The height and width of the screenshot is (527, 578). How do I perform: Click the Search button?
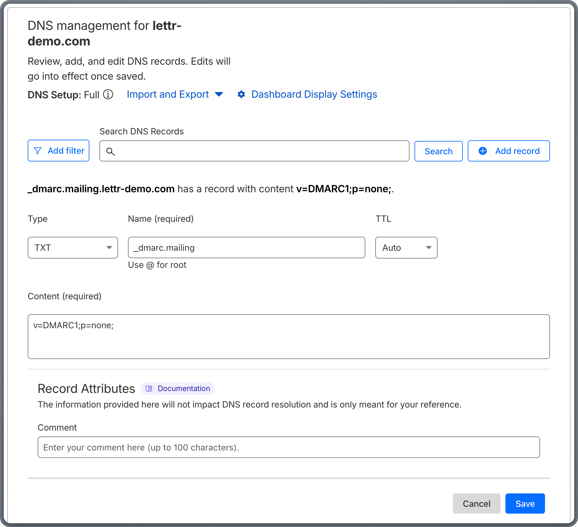(438, 151)
